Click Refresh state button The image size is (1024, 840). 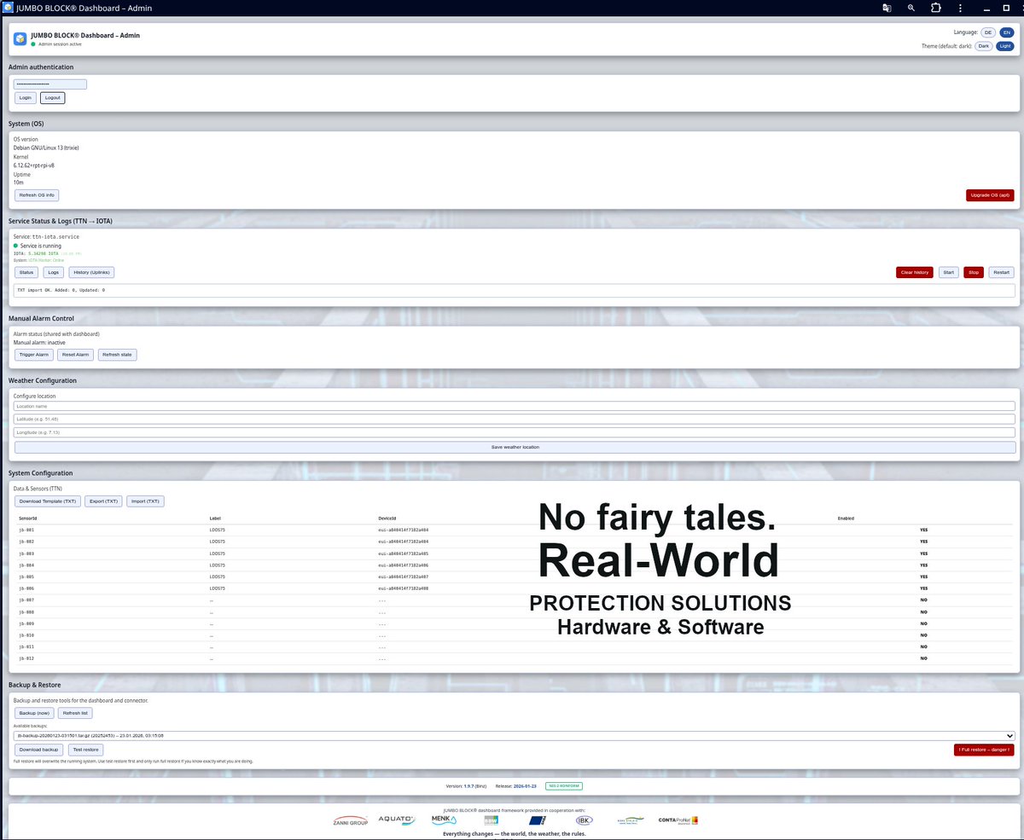(x=118, y=355)
